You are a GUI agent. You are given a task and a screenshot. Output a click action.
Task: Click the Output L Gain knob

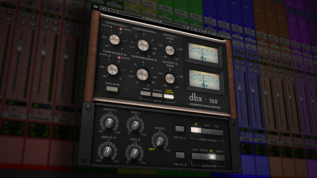point(170,50)
